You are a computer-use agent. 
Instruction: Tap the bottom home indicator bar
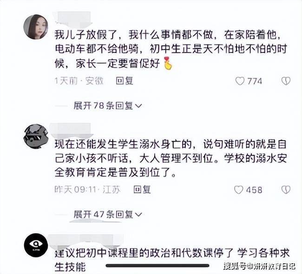pyautogui.click(x=158, y=266)
